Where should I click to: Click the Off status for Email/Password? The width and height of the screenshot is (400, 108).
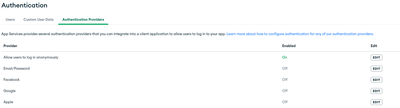pos(285,68)
